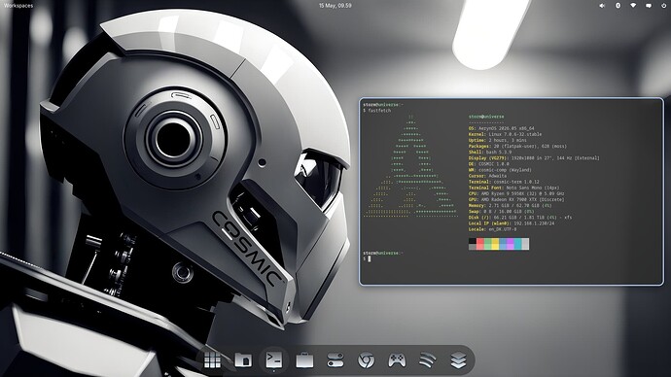Click the 'fastfetch' command text in terminal
Viewport: 671px width, 377px height.
pyautogui.click(x=379, y=111)
